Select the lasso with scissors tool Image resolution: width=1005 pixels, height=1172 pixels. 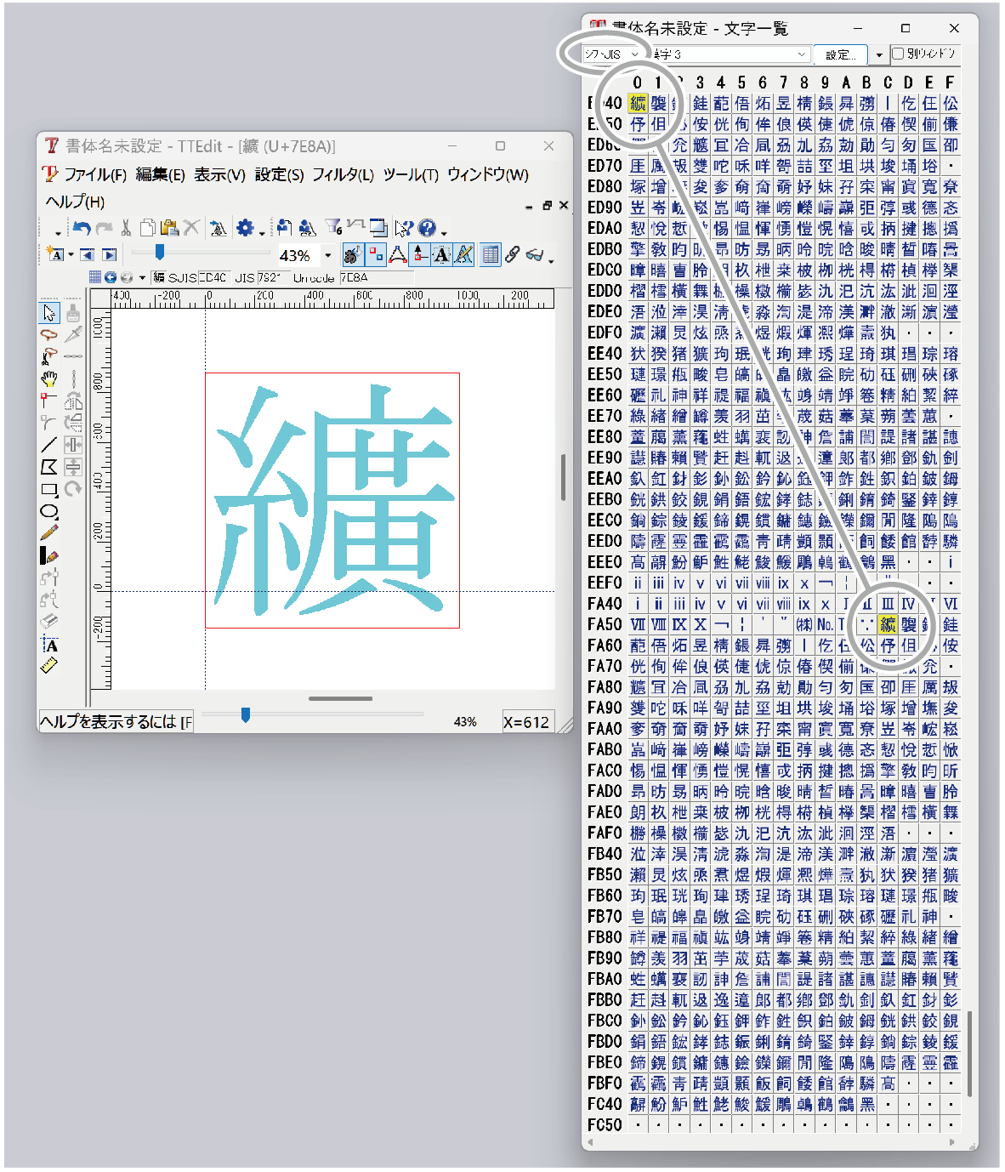[x=49, y=356]
